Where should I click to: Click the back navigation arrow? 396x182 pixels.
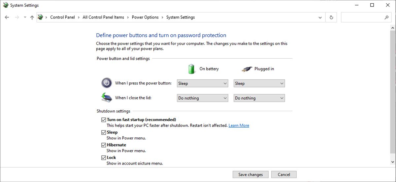point(7,17)
